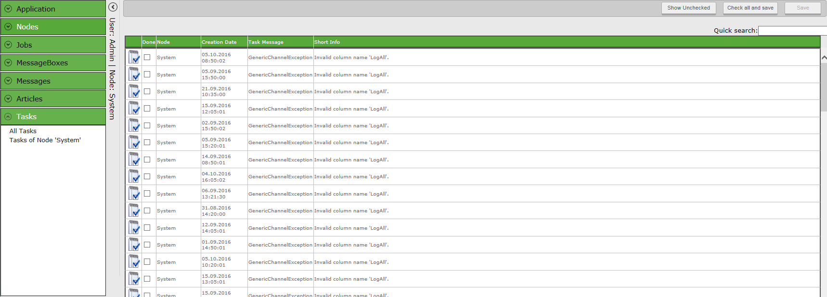827x297 pixels.
Task: Focus the Quick search input field
Action: [792, 31]
